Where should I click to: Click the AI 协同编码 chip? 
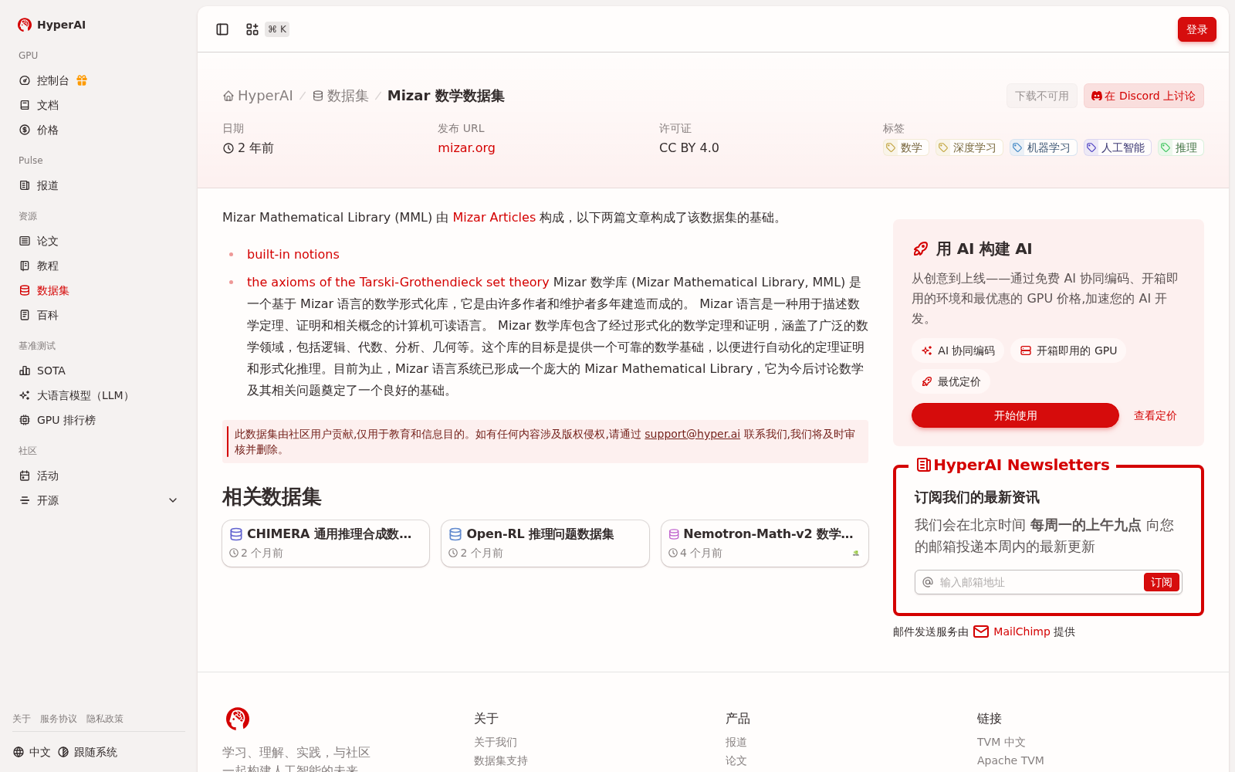coord(958,350)
